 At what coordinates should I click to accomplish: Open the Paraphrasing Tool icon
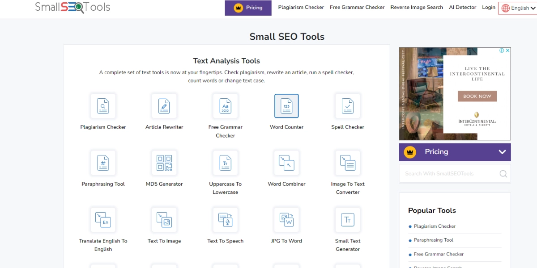point(103,163)
